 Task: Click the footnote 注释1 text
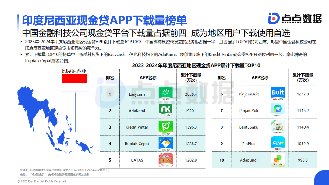pos(65,170)
